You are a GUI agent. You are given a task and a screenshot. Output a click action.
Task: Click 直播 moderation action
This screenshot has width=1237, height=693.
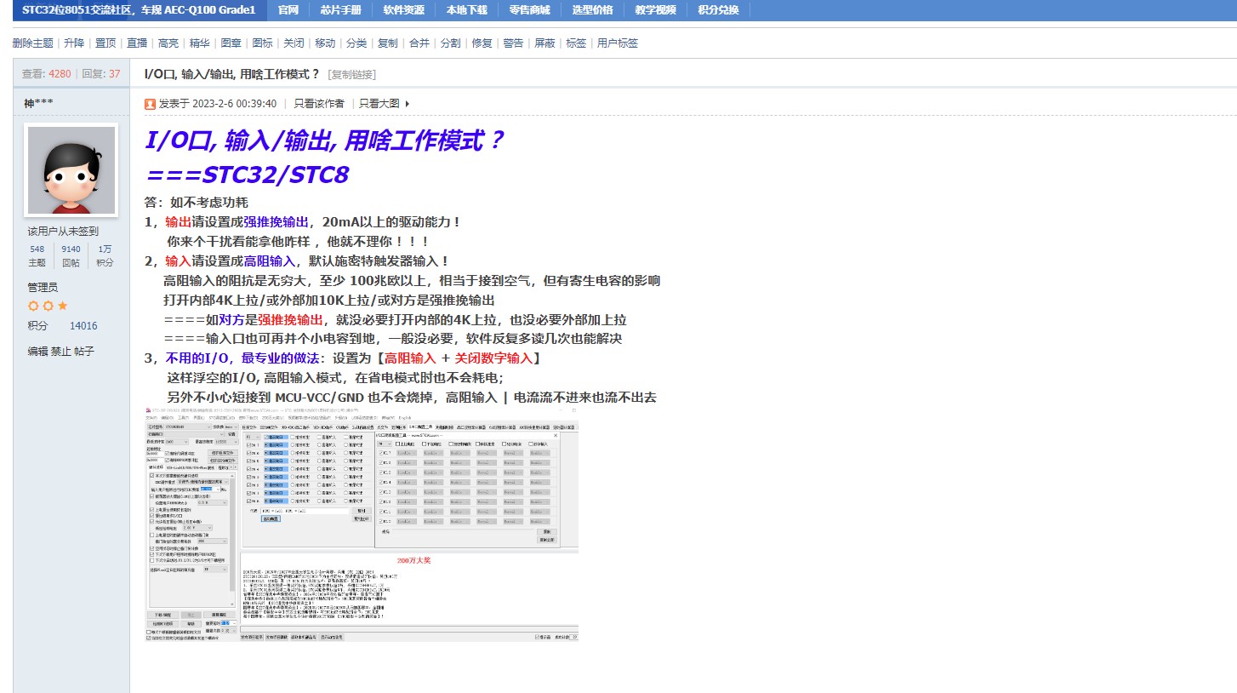click(x=137, y=43)
